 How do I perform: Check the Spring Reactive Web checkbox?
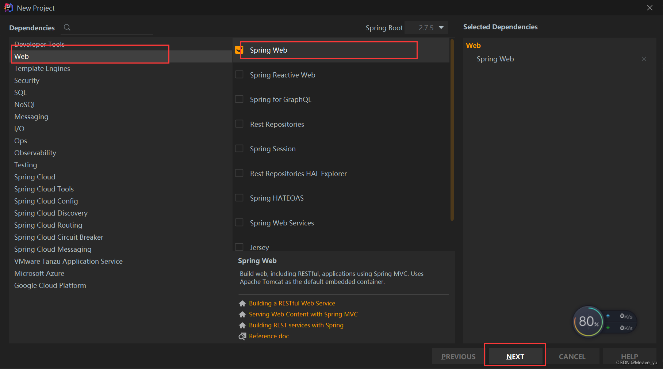239,75
